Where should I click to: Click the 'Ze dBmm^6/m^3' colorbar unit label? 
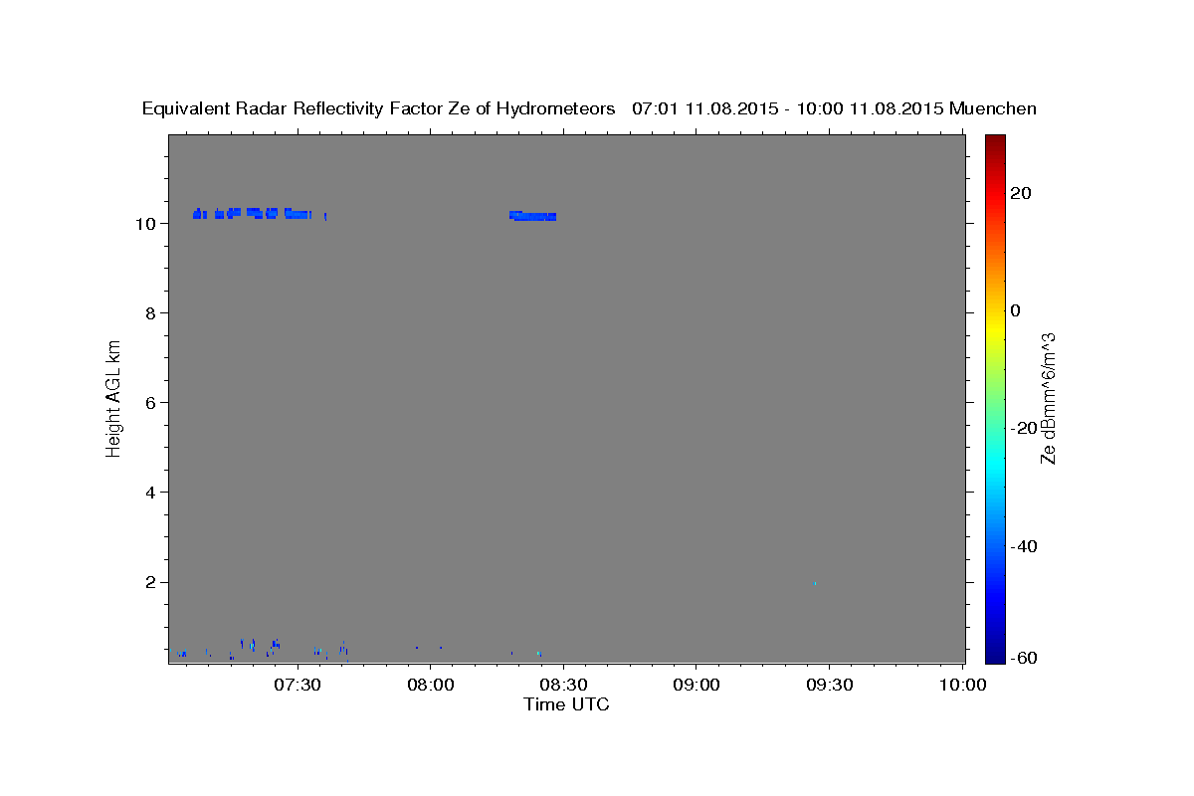[x=1048, y=398]
